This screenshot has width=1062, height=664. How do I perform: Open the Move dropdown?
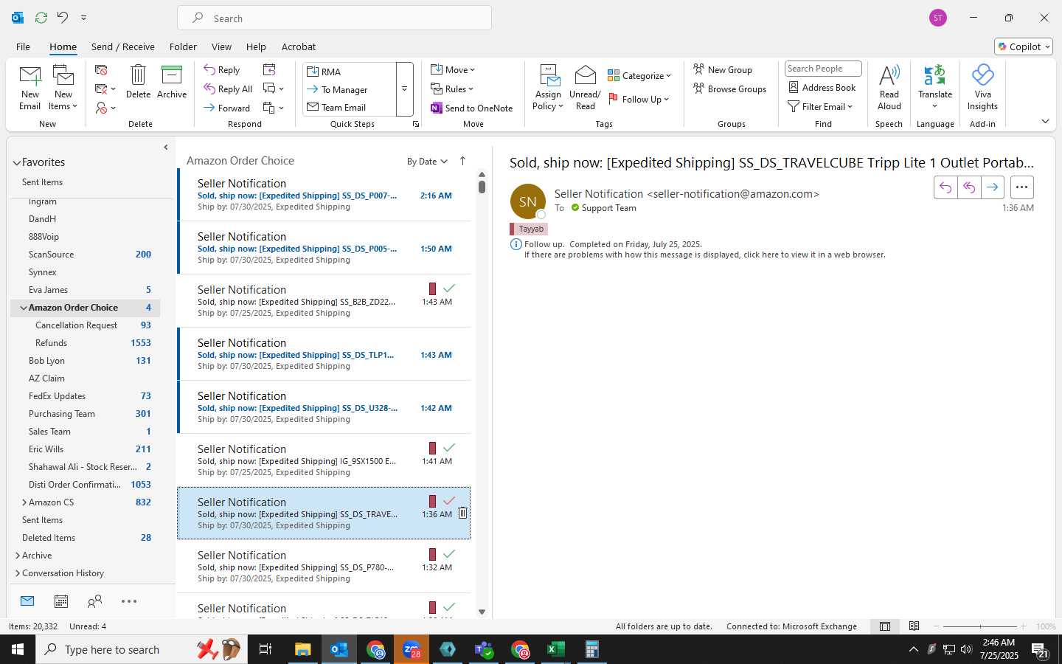point(453,70)
